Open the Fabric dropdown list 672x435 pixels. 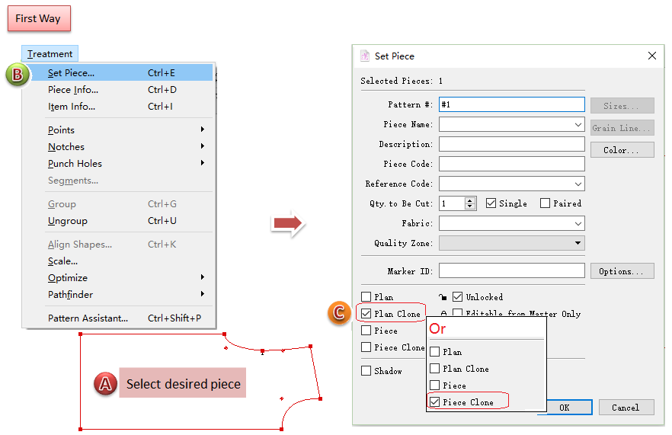click(578, 223)
